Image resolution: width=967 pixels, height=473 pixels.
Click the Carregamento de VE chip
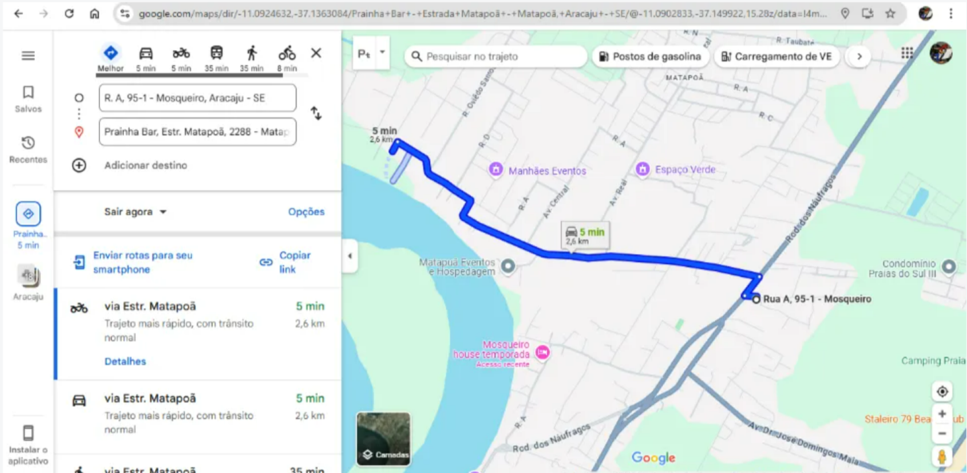coord(776,56)
